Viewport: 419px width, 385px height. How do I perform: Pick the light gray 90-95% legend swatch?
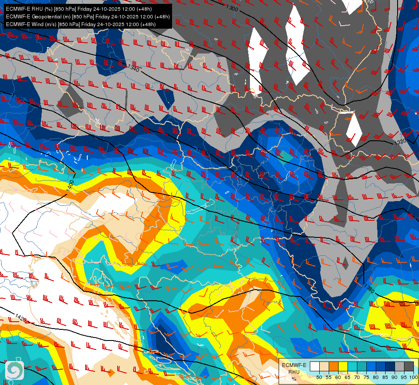click(399, 366)
